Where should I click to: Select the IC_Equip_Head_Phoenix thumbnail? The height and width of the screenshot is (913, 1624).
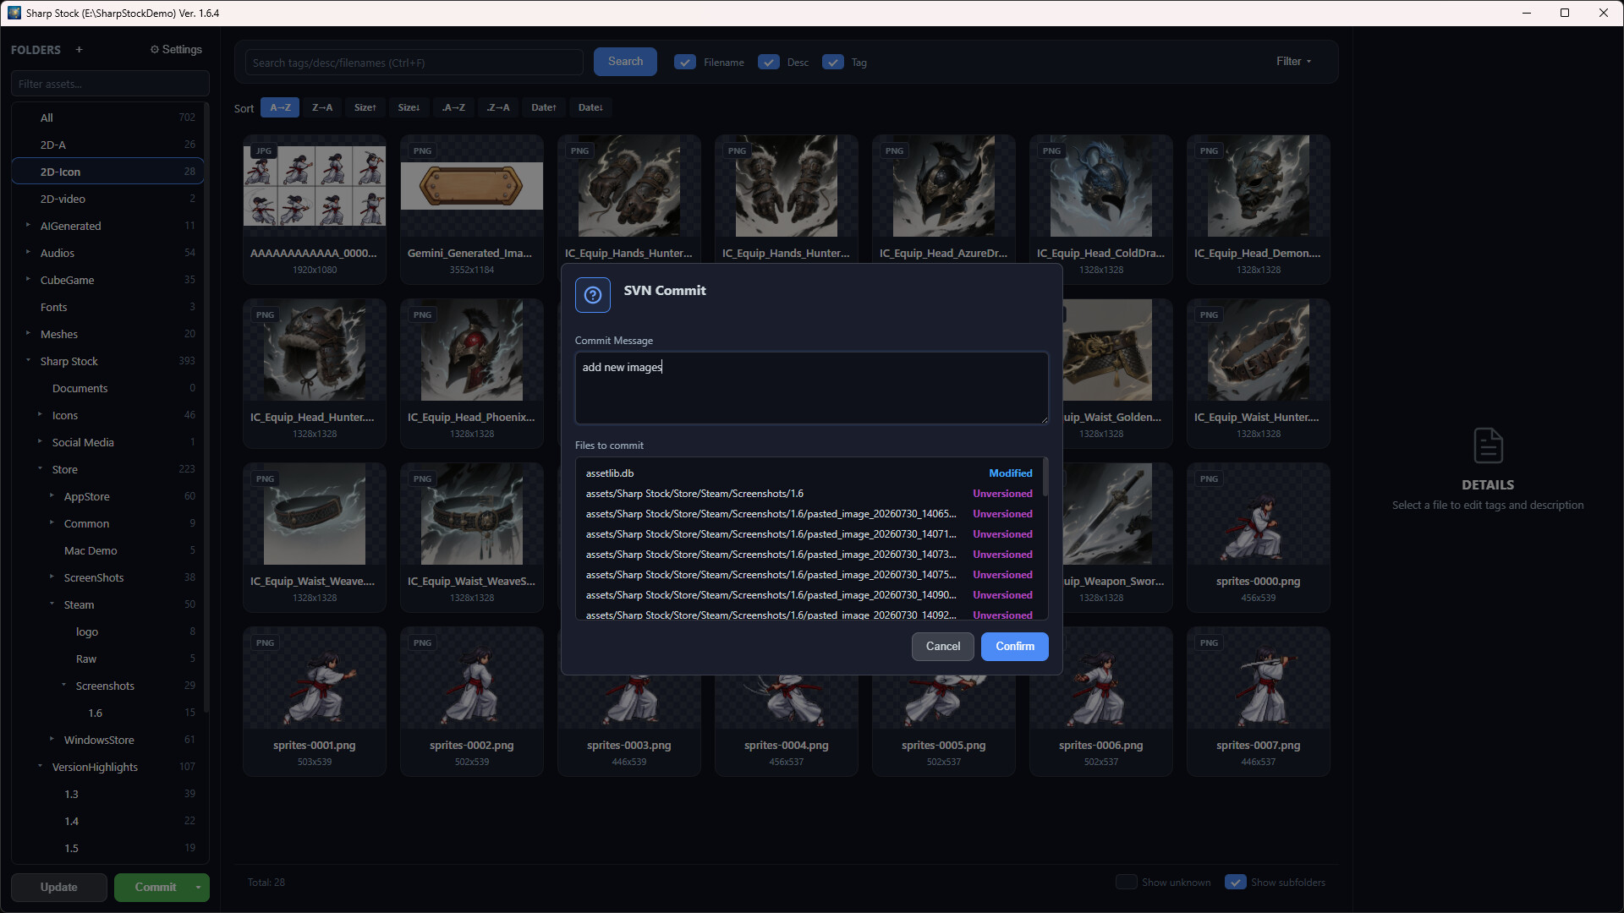pos(472,373)
